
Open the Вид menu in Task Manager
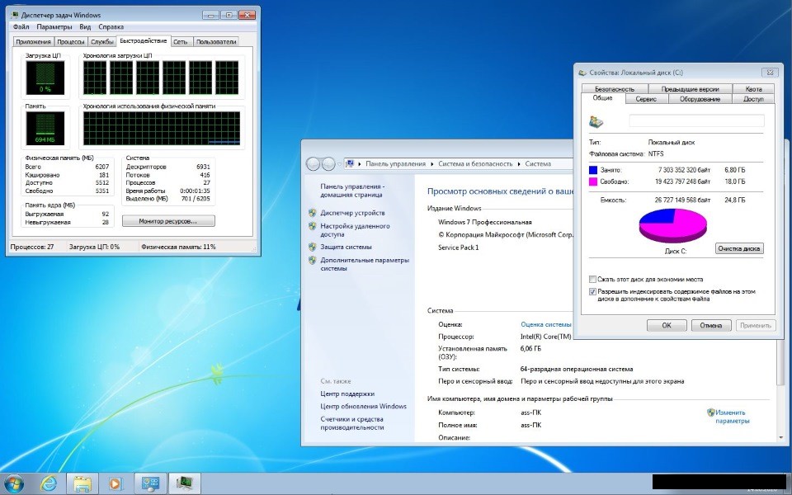click(85, 27)
